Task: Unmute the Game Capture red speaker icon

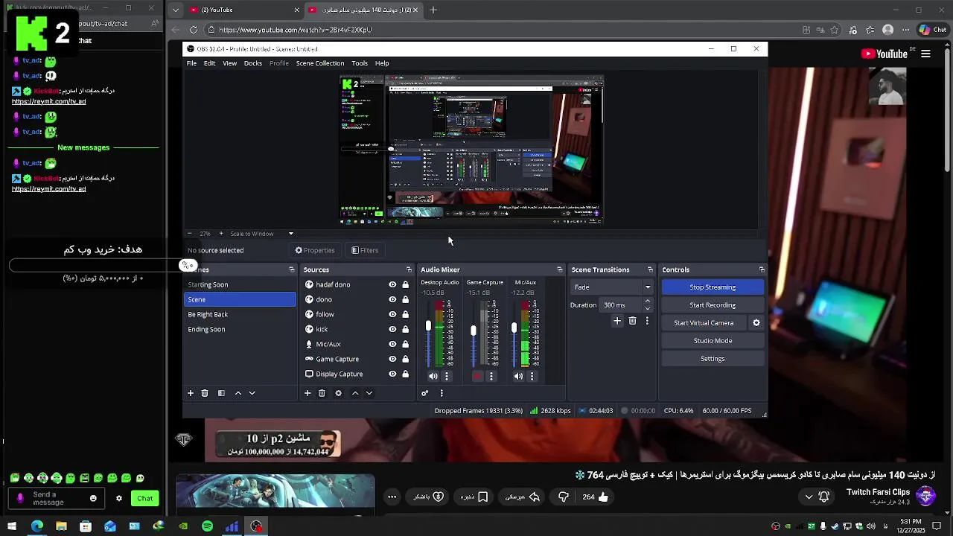Action: point(477,377)
